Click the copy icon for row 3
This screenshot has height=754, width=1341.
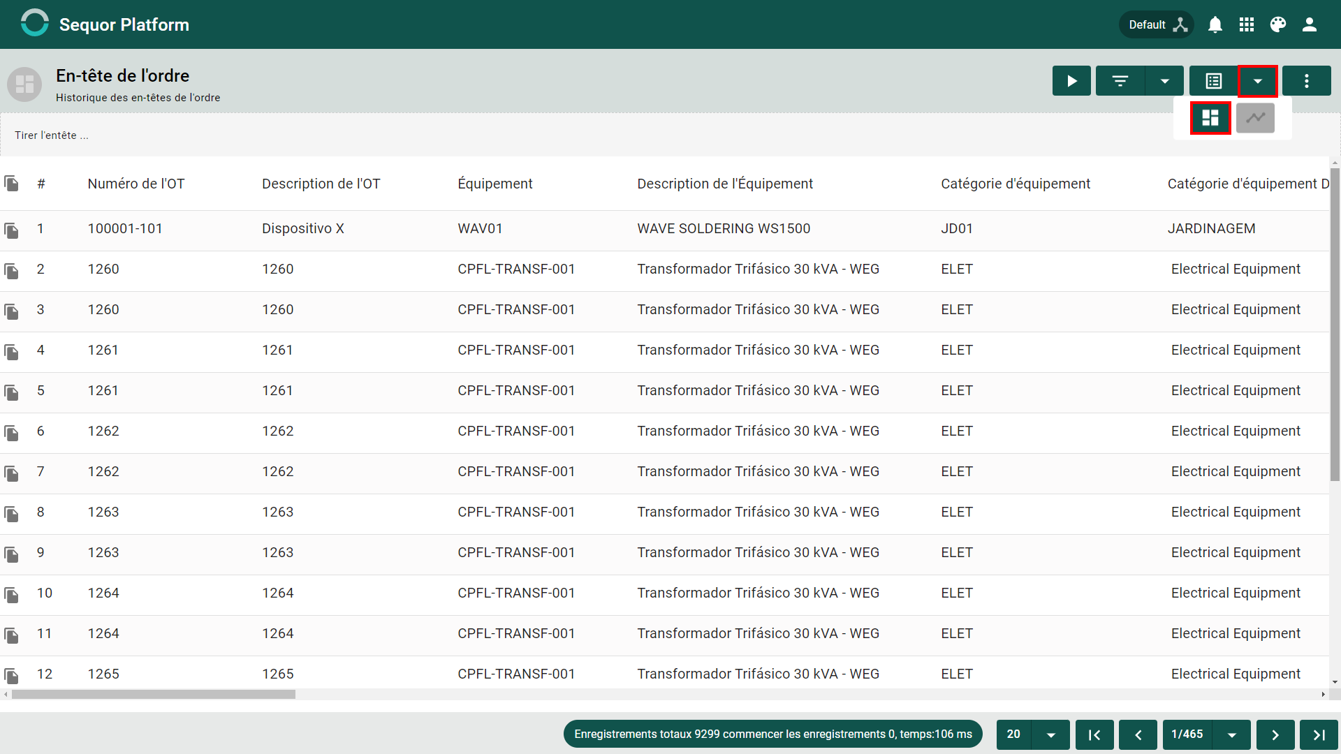(x=11, y=311)
